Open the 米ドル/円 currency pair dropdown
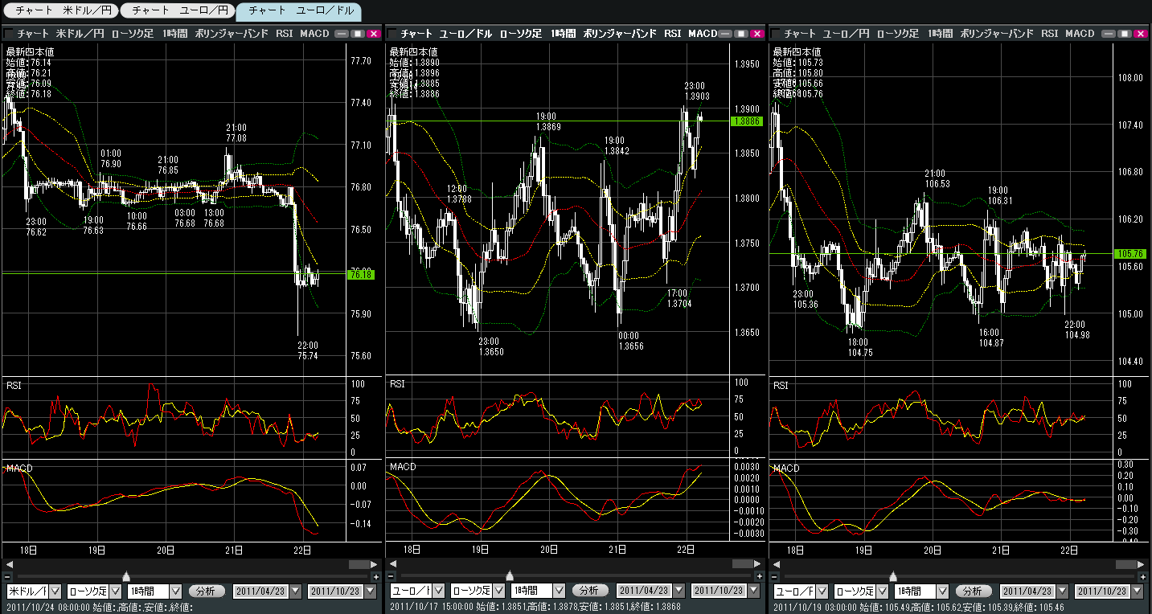Screen dimensions: 1152x614 click(x=56, y=591)
